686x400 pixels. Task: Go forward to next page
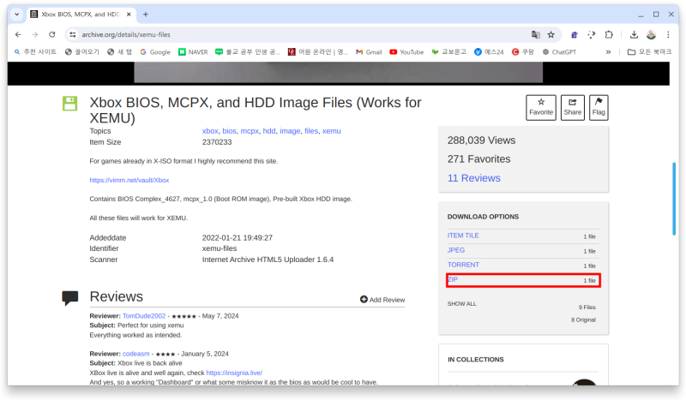[x=35, y=34]
